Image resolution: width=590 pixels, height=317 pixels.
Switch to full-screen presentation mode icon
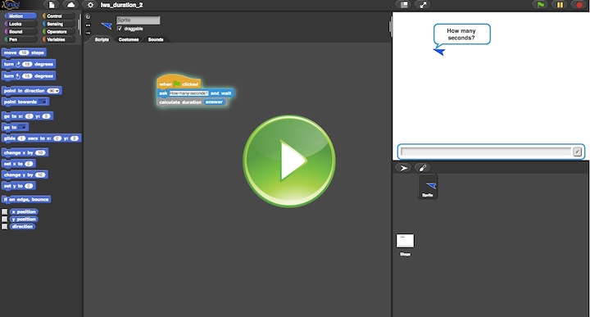[423, 5]
